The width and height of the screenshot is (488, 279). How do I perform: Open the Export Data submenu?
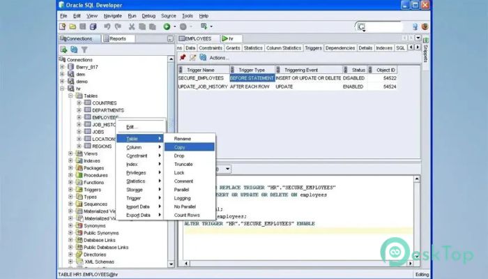pos(140,215)
